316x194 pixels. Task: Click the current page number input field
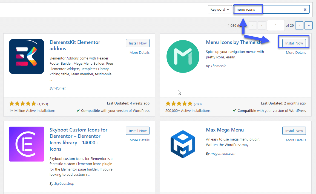pyautogui.click(x=276, y=25)
